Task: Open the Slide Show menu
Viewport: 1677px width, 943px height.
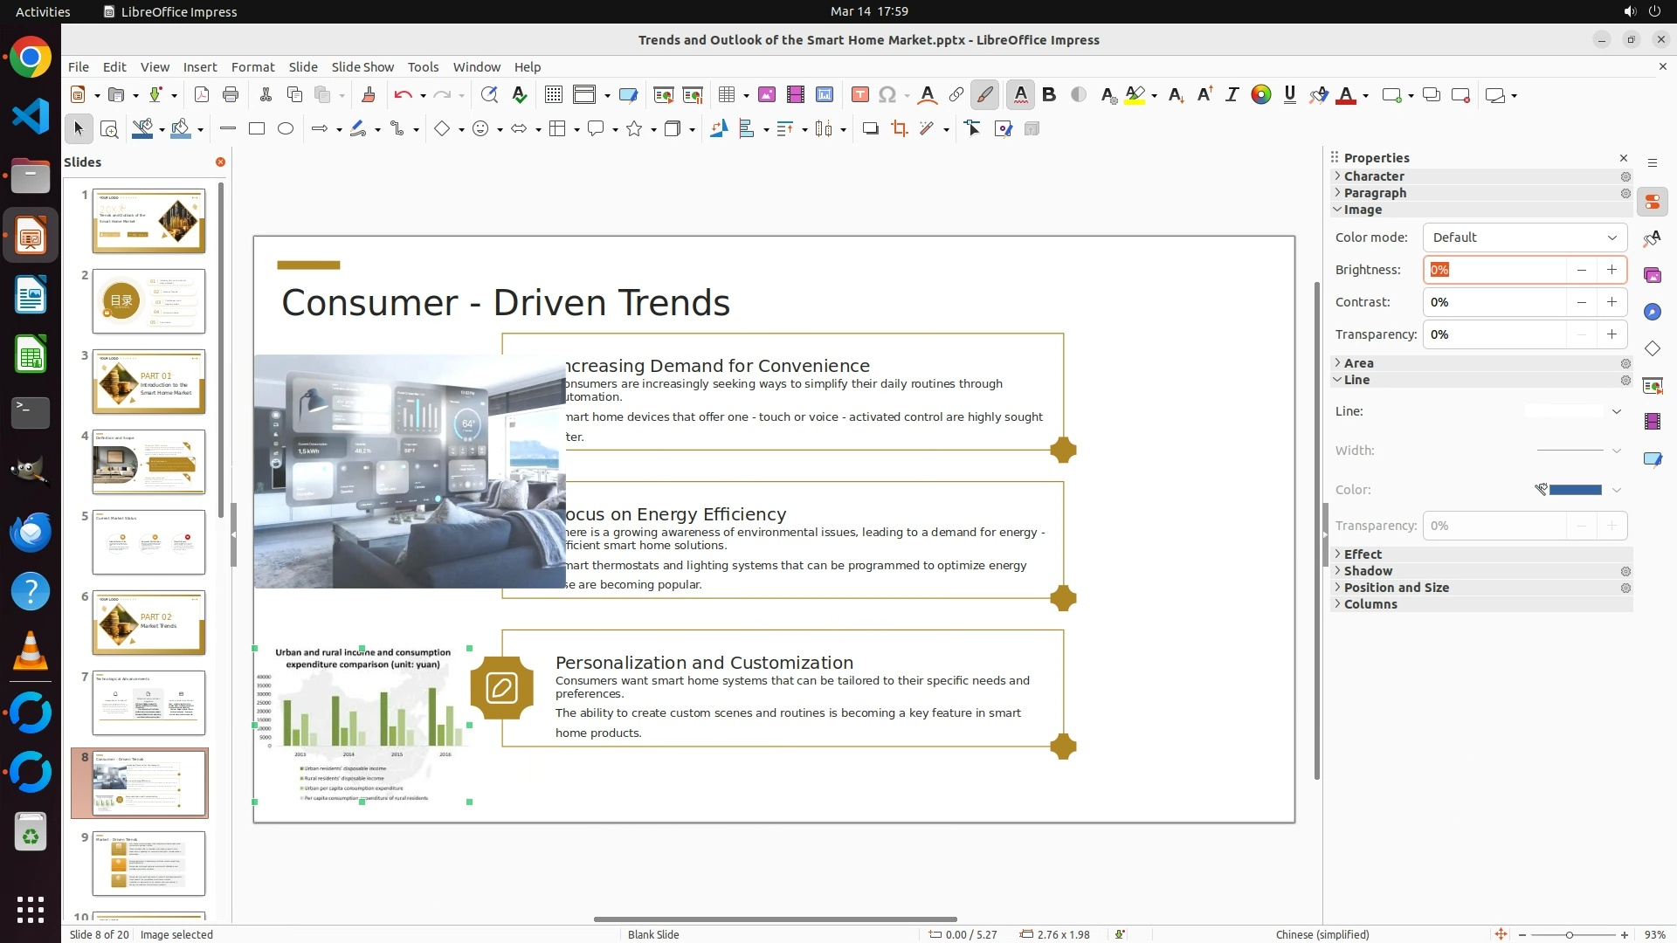Action: [x=362, y=66]
